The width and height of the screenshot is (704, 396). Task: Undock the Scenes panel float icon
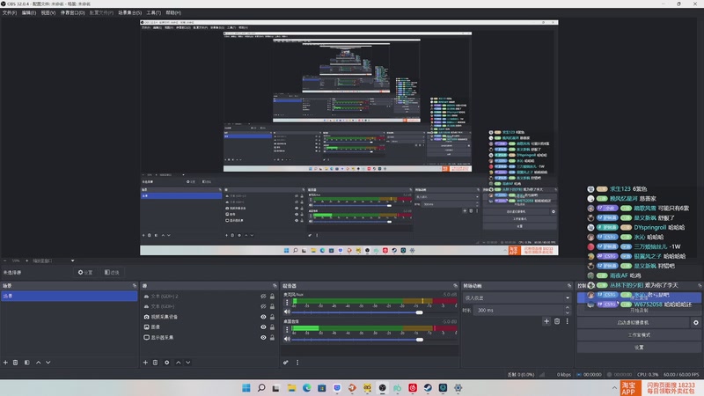tap(135, 285)
